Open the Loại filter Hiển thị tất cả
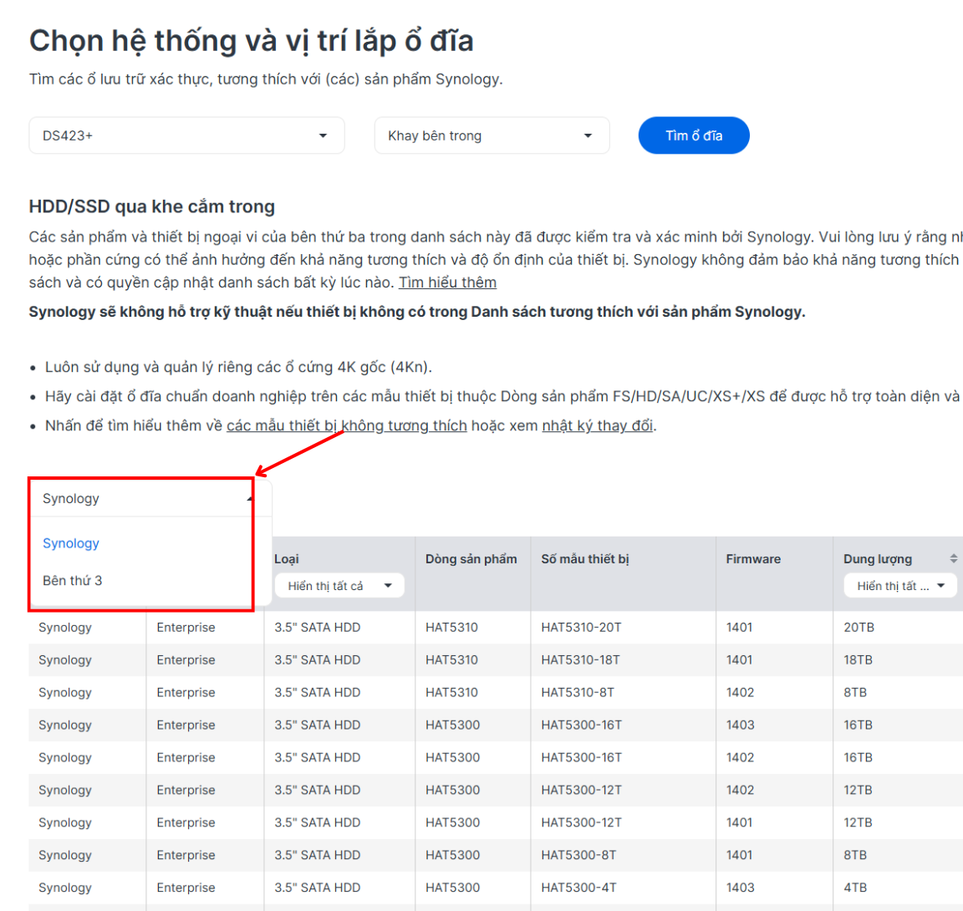 pos(339,586)
